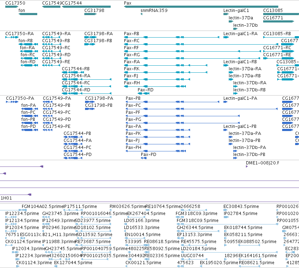Select the CG17544-RD transcript label
Screen dimensions: 299x268
[76, 90]
